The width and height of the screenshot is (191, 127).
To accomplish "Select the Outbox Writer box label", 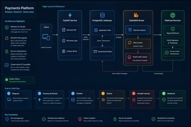I will point(72,51).
